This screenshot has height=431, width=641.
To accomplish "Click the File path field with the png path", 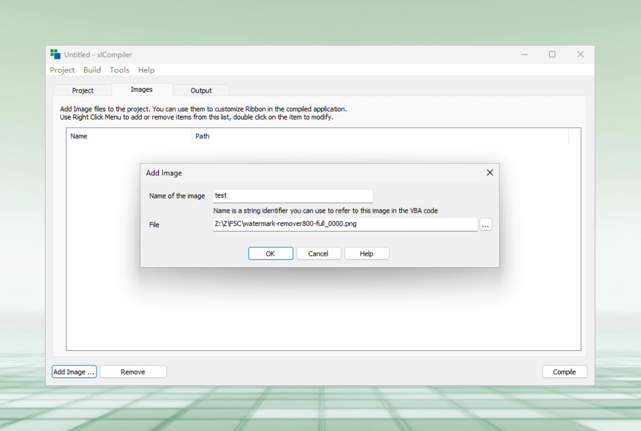I will click(346, 225).
